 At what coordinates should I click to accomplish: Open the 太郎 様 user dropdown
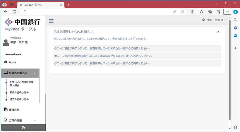(x=220, y=20)
